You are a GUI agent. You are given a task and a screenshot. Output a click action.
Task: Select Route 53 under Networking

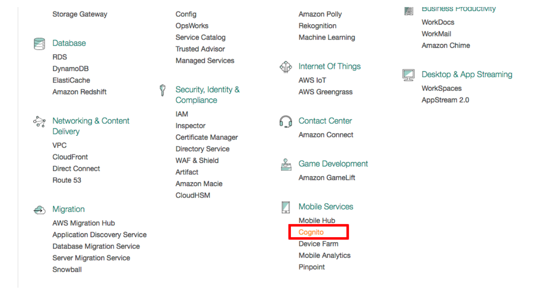pyautogui.click(x=67, y=180)
